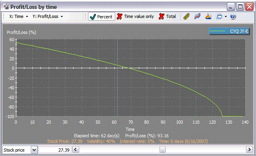Click the 'Stock Price: 27.39' status text

[65, 141]
